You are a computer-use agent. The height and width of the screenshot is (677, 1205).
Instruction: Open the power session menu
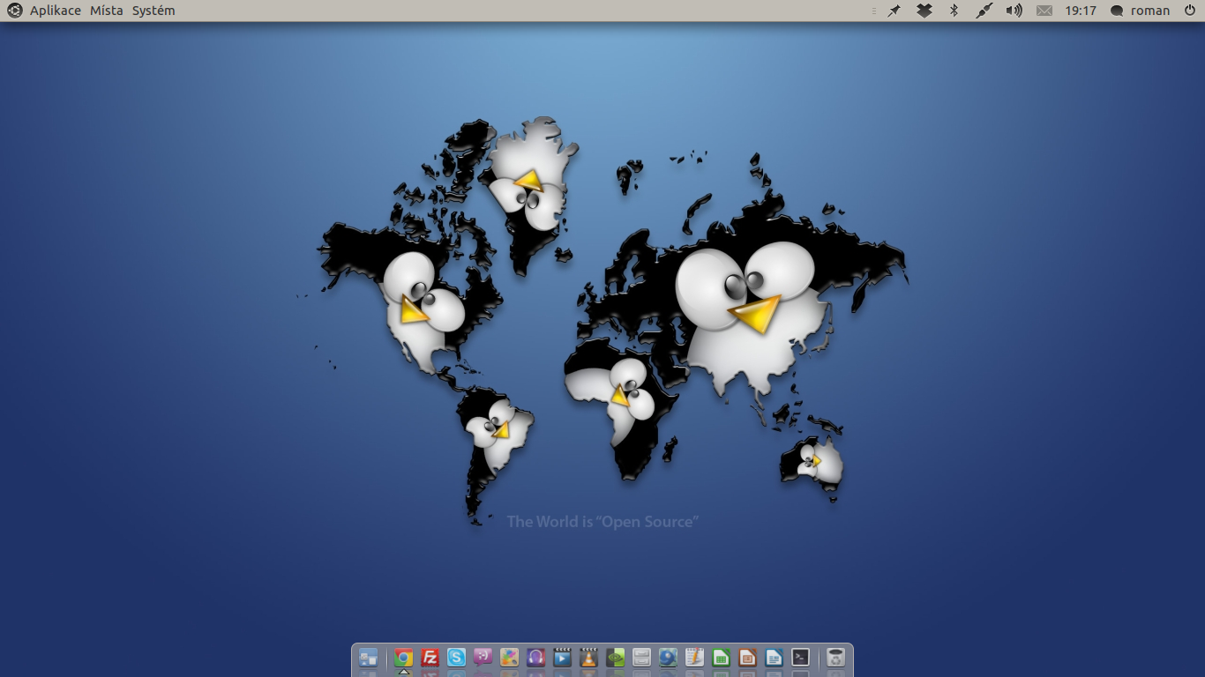[x=1190, y=11]
